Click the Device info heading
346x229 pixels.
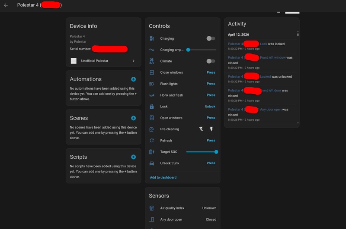83,26
